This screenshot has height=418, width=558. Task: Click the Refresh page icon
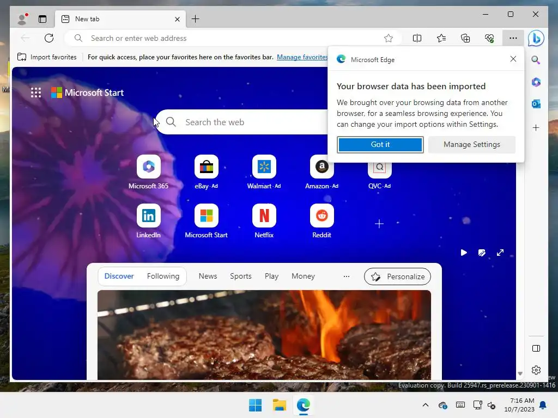49,38
